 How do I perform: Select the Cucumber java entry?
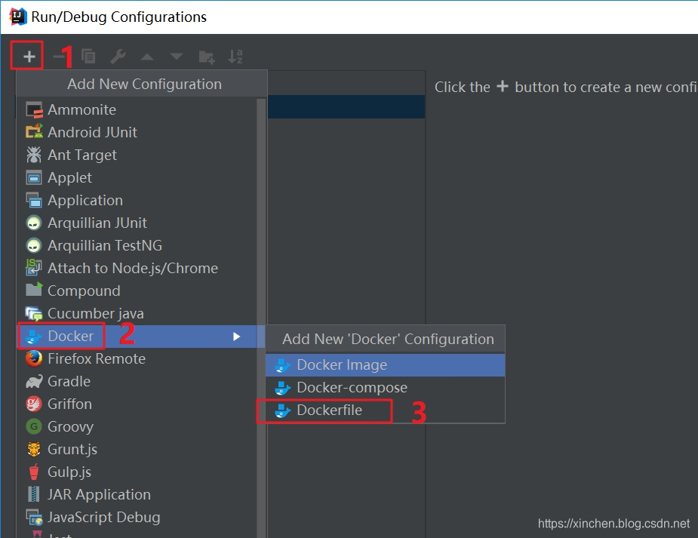point(137,313)
